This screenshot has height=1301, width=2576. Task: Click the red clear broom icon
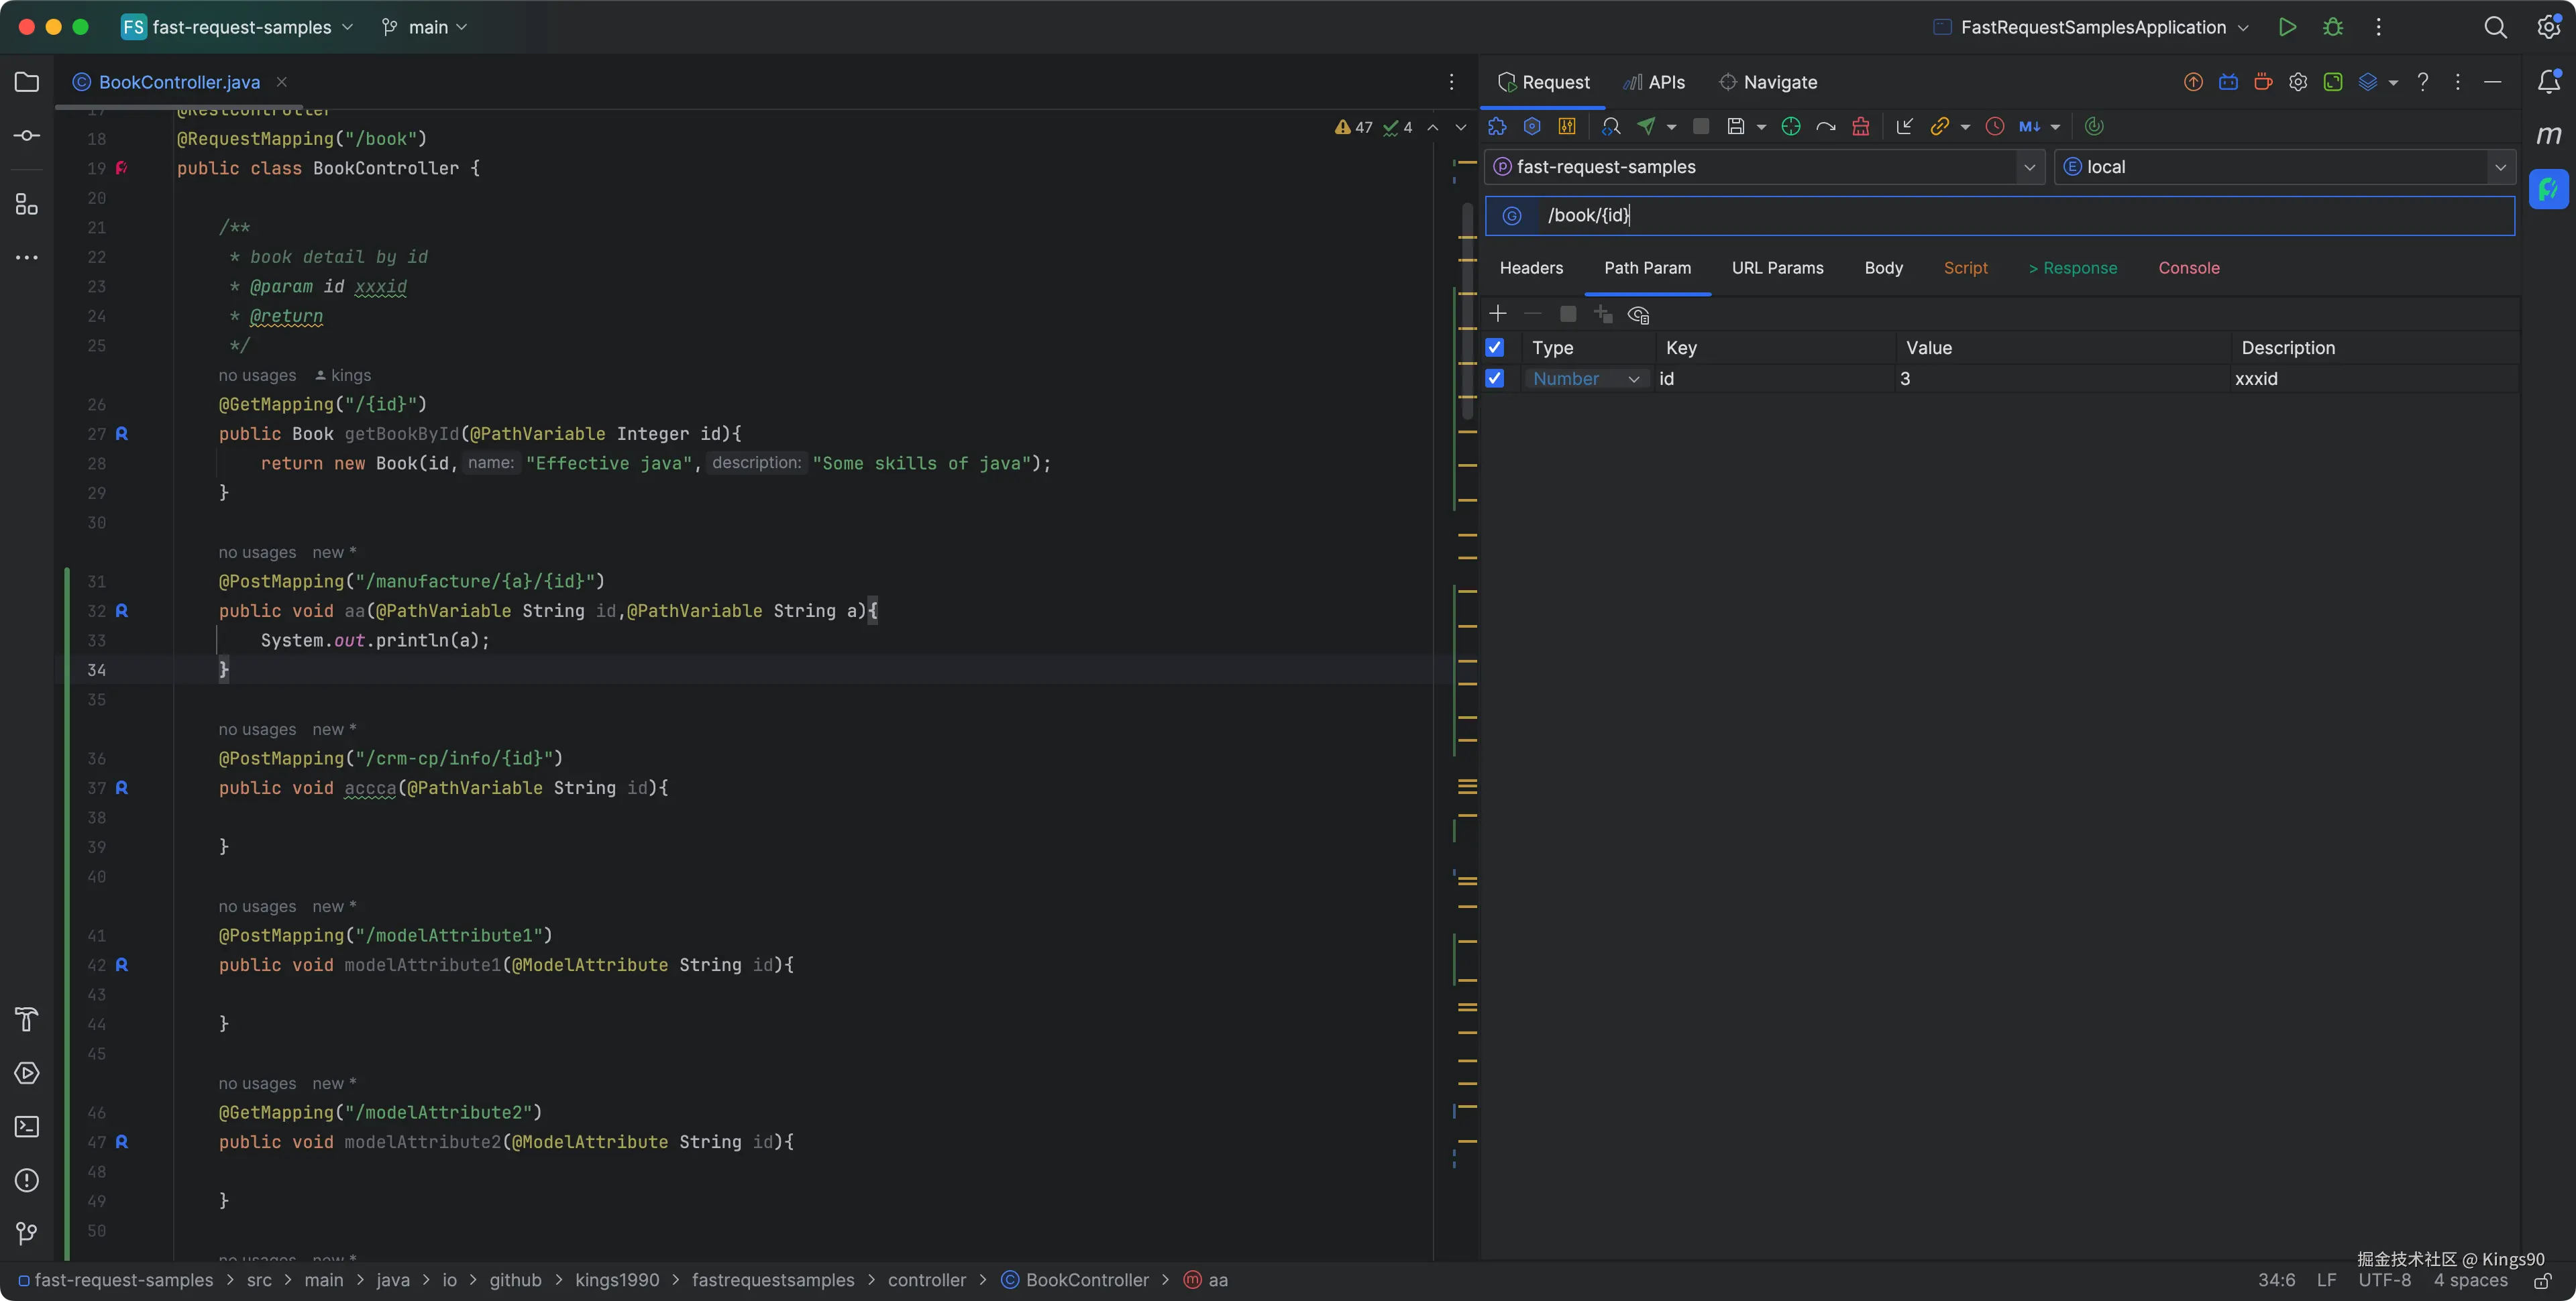[1860, 126]
